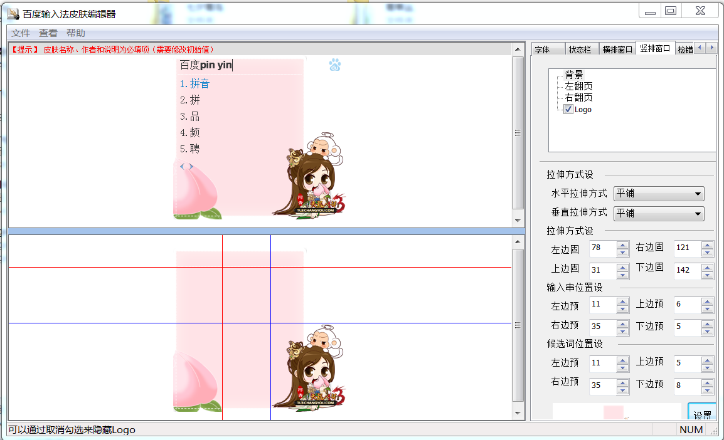Decrease 上边预 under 输入串位置设
The width and height of the screenshot is (724, 440).
708,309
